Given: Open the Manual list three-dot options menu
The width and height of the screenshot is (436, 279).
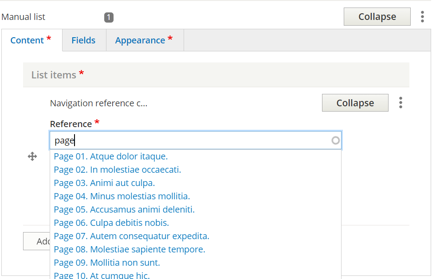Looking at the screenshot, I should click(x=422, y=17).
